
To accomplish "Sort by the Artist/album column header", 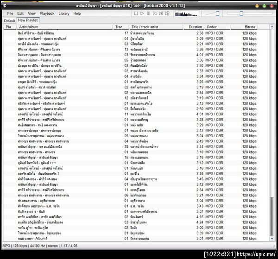I will (64, 27).
